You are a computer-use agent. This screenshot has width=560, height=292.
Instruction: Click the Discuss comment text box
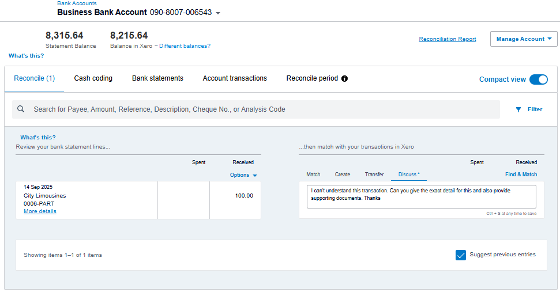coord(421,196)
